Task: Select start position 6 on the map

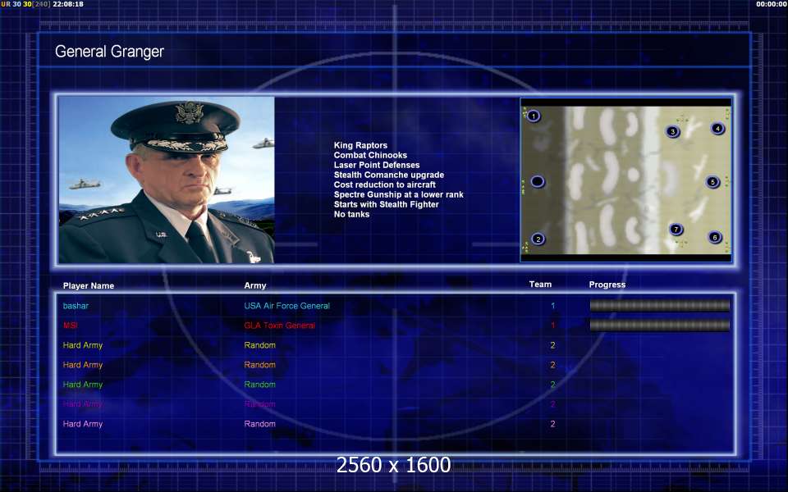Action: tap(715, 237)
